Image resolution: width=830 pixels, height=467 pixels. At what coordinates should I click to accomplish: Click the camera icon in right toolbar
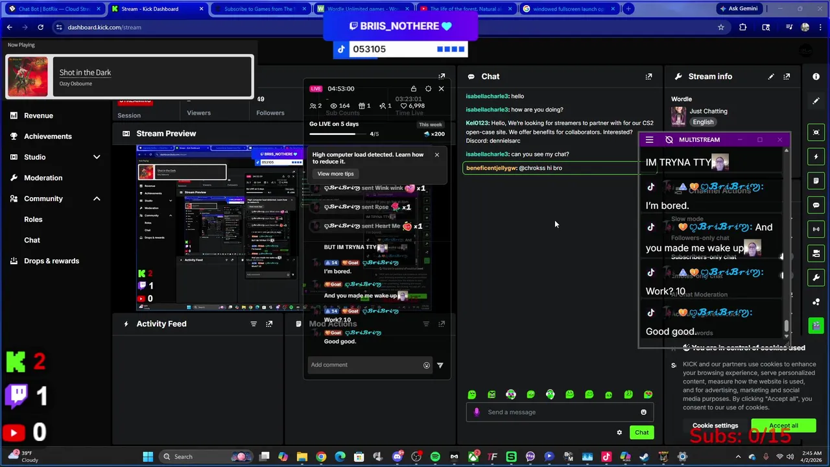coord(816,253)
